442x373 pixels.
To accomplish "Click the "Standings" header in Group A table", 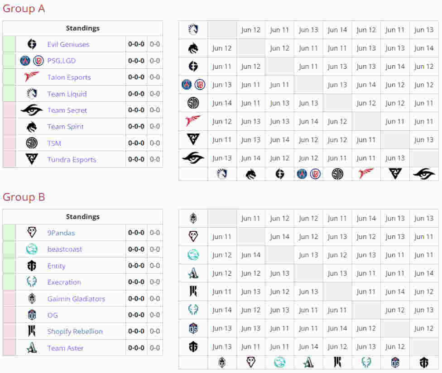I will tap(82, 28).
